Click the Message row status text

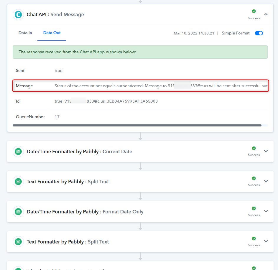pyautogui.click(x=161, y=86)
